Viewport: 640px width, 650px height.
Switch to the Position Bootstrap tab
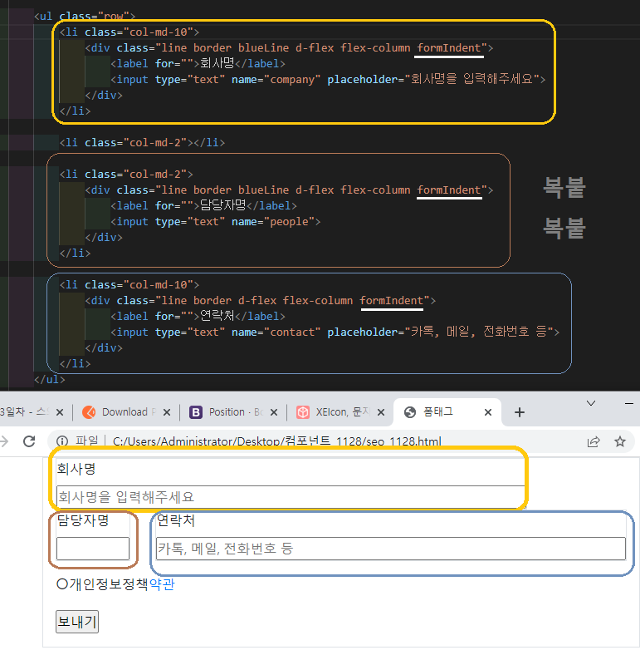[x=233, y=412]
